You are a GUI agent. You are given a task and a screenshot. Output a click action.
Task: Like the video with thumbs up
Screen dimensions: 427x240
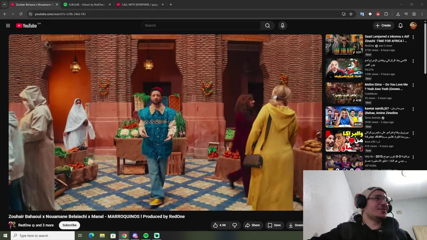click(220, 225)
